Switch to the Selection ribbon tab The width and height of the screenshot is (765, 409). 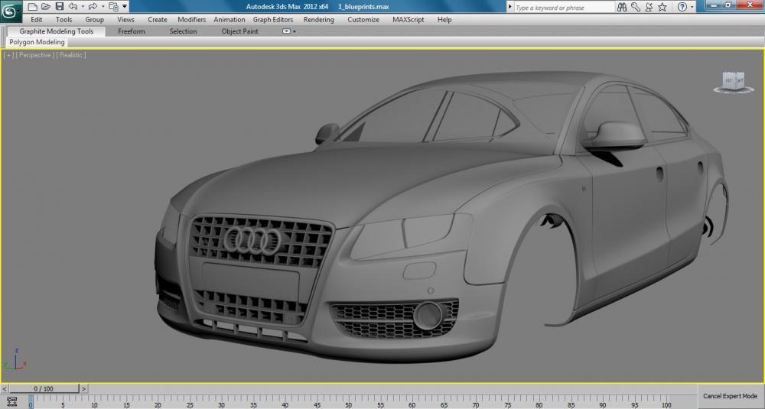(183, 31)
